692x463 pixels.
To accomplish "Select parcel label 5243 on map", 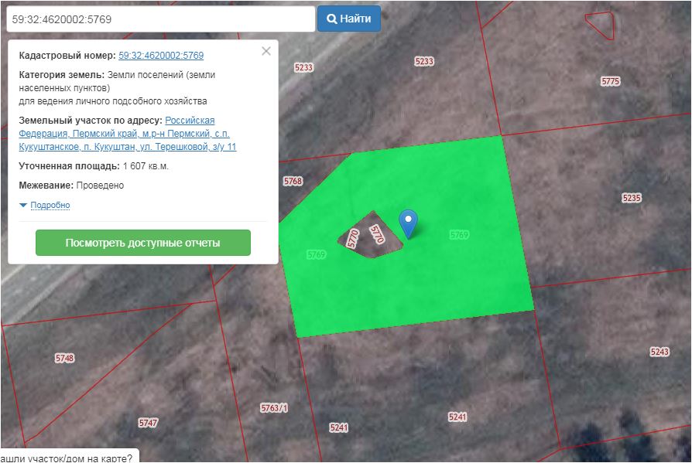I will [659, 352].
